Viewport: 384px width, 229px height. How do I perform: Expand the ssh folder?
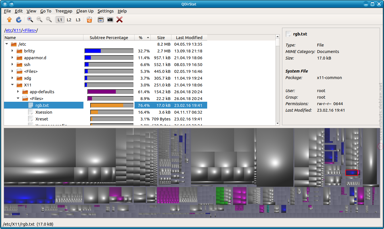pyautogui.click(x=12, y=65)
